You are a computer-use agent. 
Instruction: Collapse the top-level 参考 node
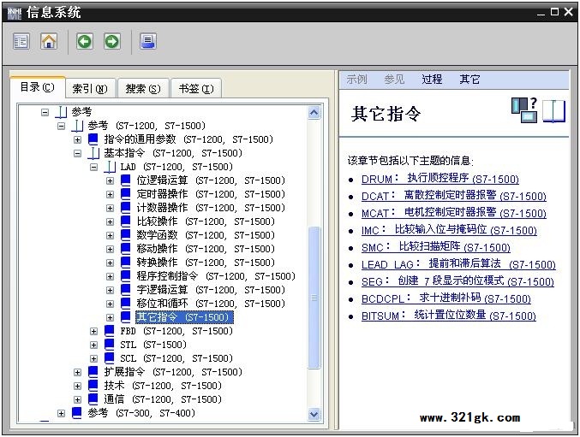(45, 112)
